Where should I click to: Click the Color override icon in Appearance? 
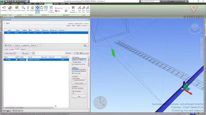[56, 11]
